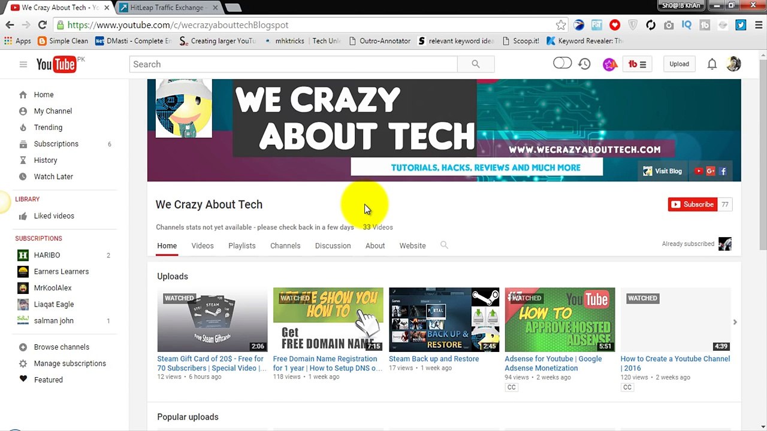The height and width of the screenshot is (431, 767).
Task: Click the YouTube search field
Action: 294,64
